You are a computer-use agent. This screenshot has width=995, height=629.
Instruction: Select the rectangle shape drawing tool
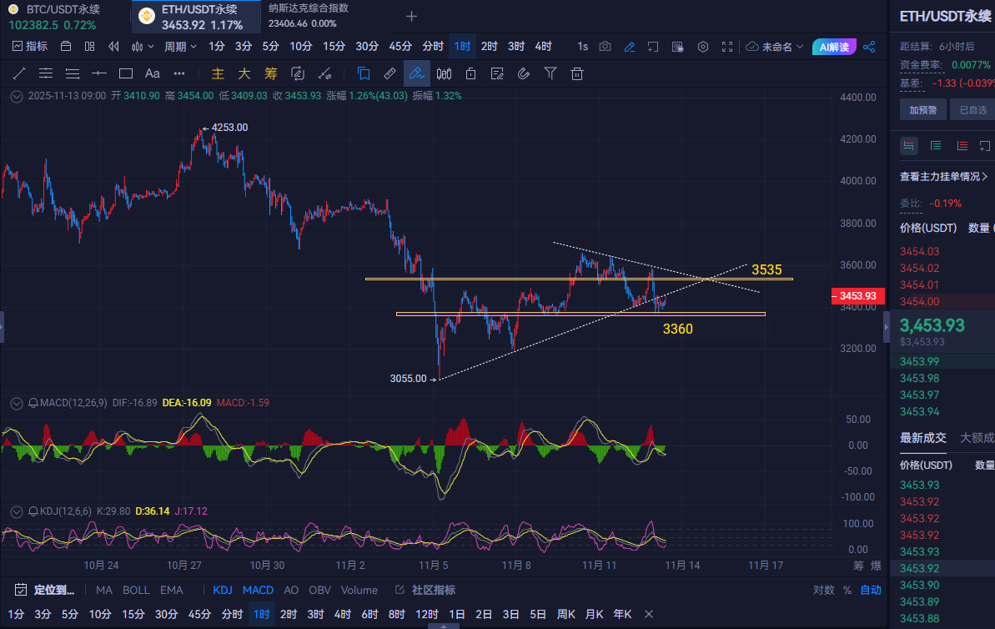tap(126, 73)
